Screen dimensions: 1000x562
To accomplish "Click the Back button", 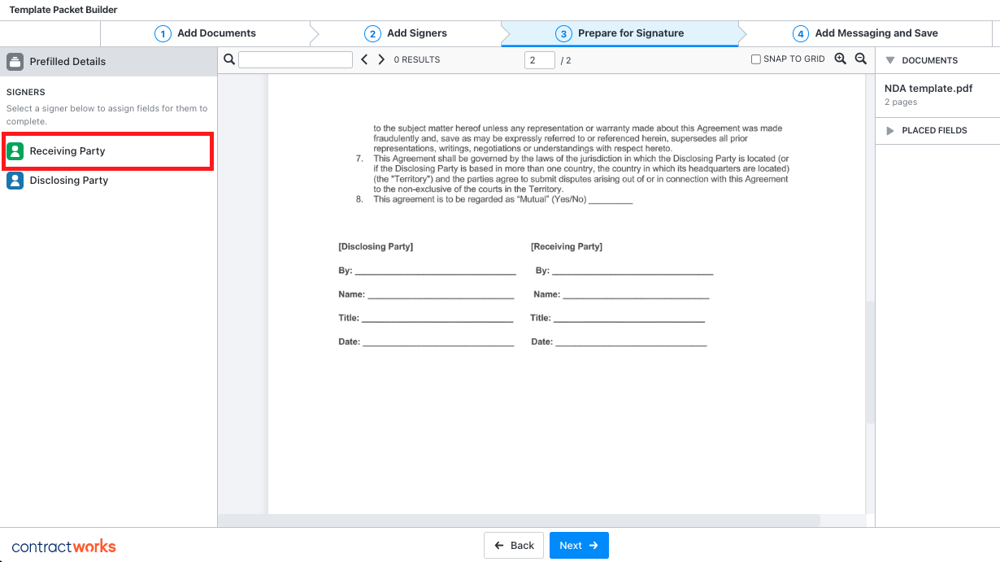I will 513,545.
